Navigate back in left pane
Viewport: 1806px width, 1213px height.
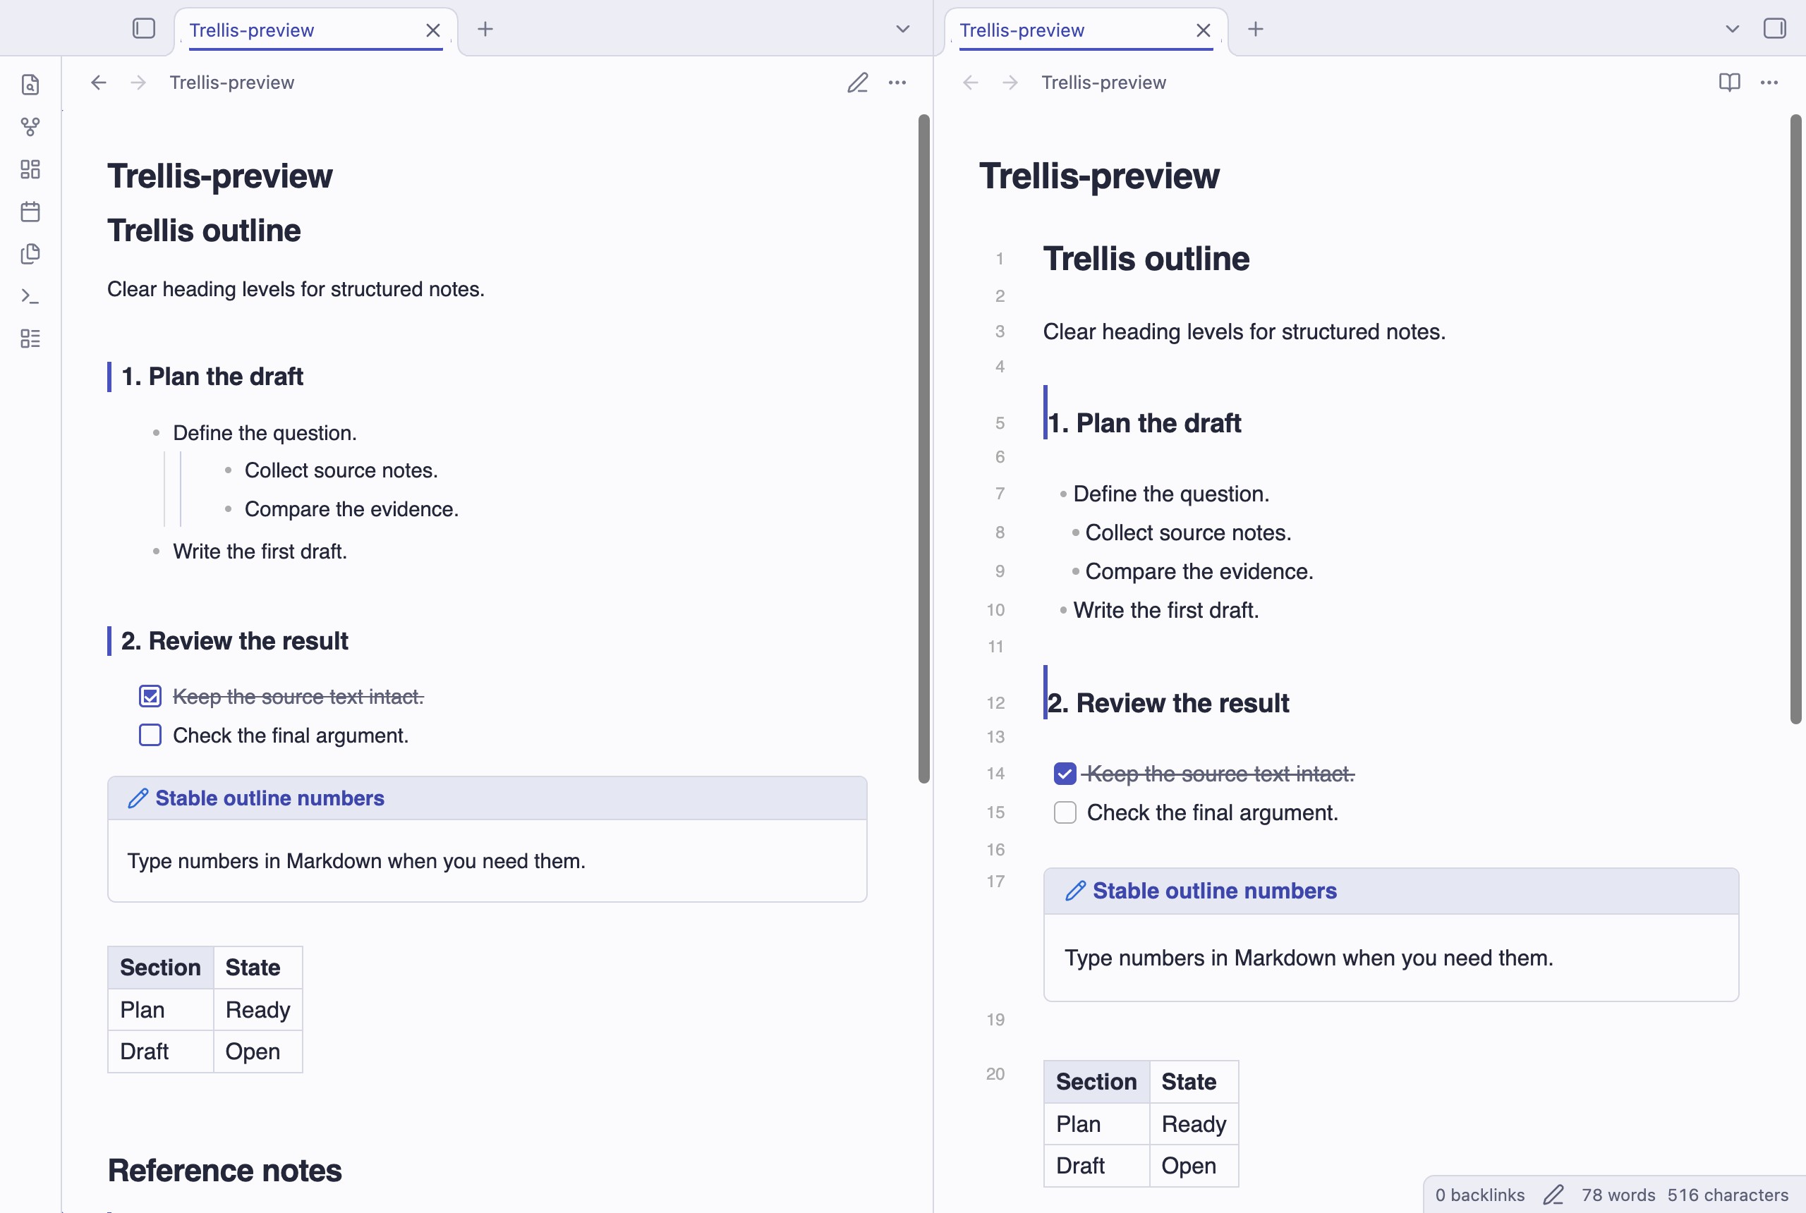[98, 83]
